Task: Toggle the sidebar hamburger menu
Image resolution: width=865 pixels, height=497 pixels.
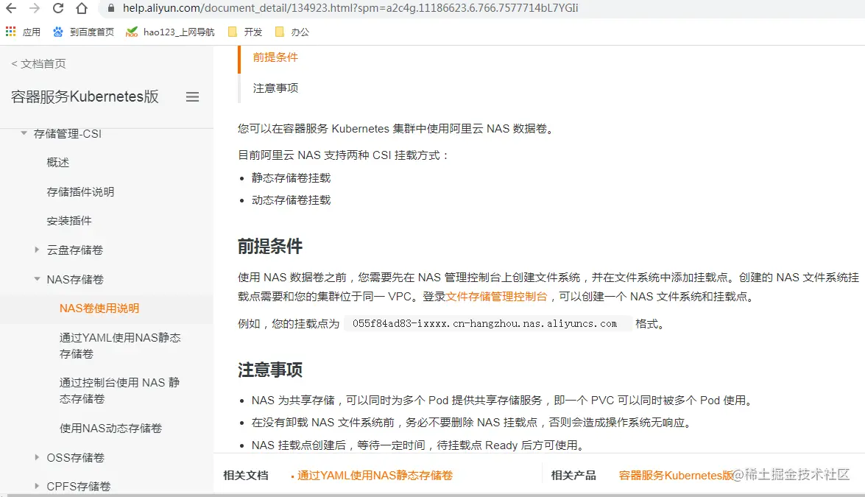Action: (x=193, y=97)
